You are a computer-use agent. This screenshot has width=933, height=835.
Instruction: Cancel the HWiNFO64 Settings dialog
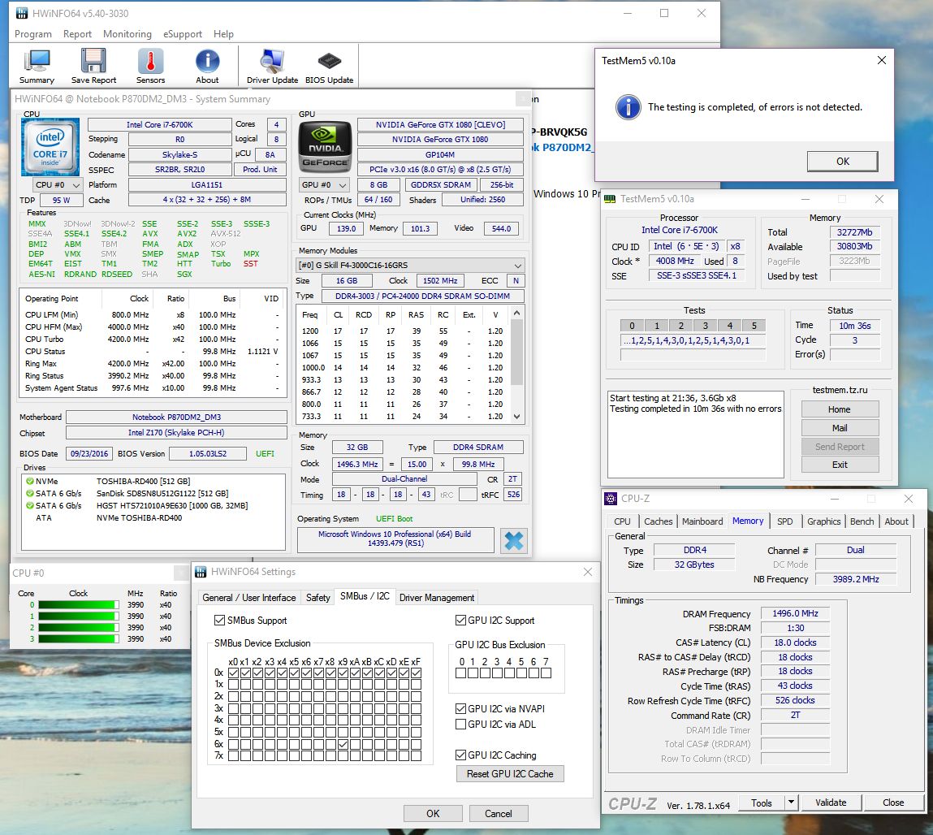(498, 814)
